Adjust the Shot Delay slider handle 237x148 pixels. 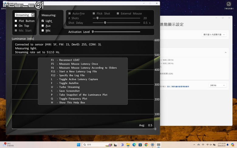click(105, 23)
